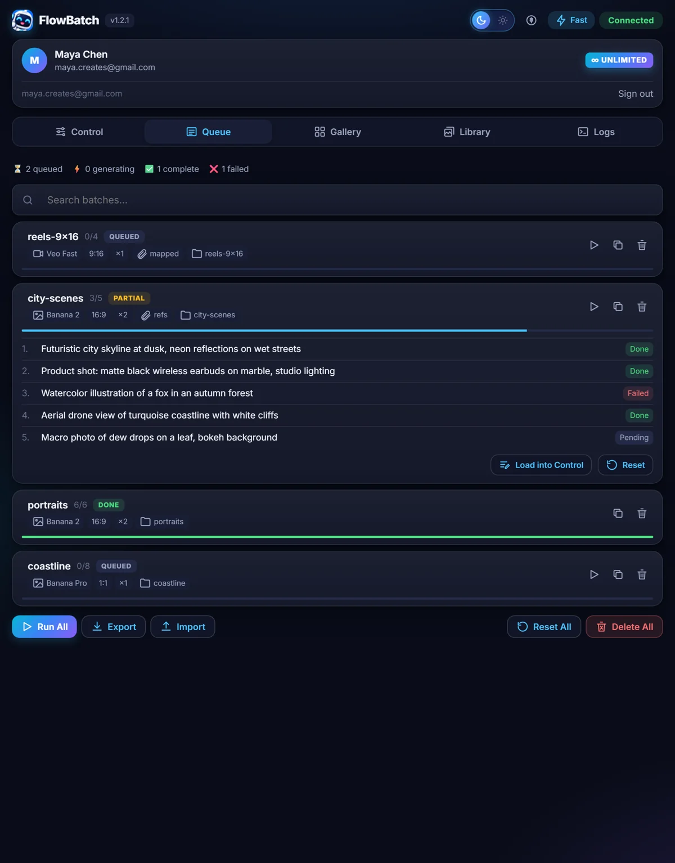Click the coastline folder icon
Image resolution: width=675 pixels, height=863 pixels.
[145, 583]
